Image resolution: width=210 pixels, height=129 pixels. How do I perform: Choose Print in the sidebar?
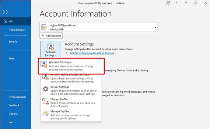(11, 59)
